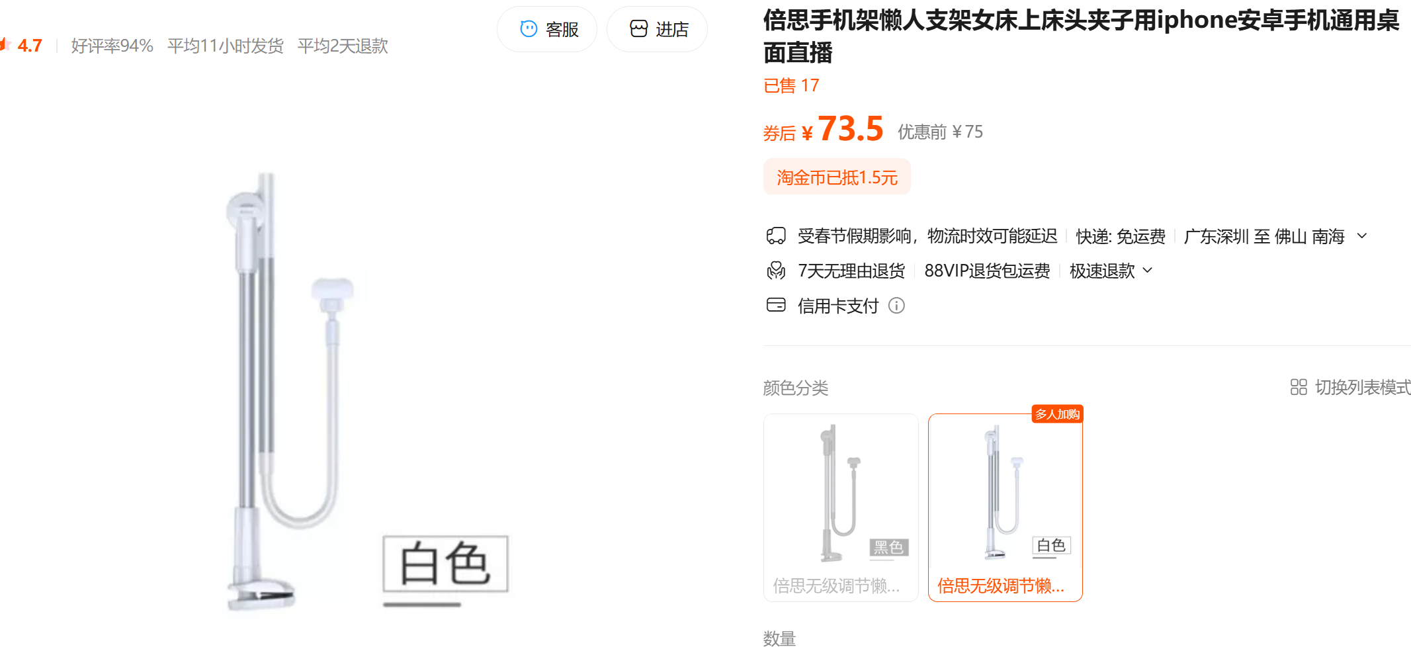Expand the 极速退款 service details chevron
This screenshot has height=647, width=1411.
(1148, 271)
